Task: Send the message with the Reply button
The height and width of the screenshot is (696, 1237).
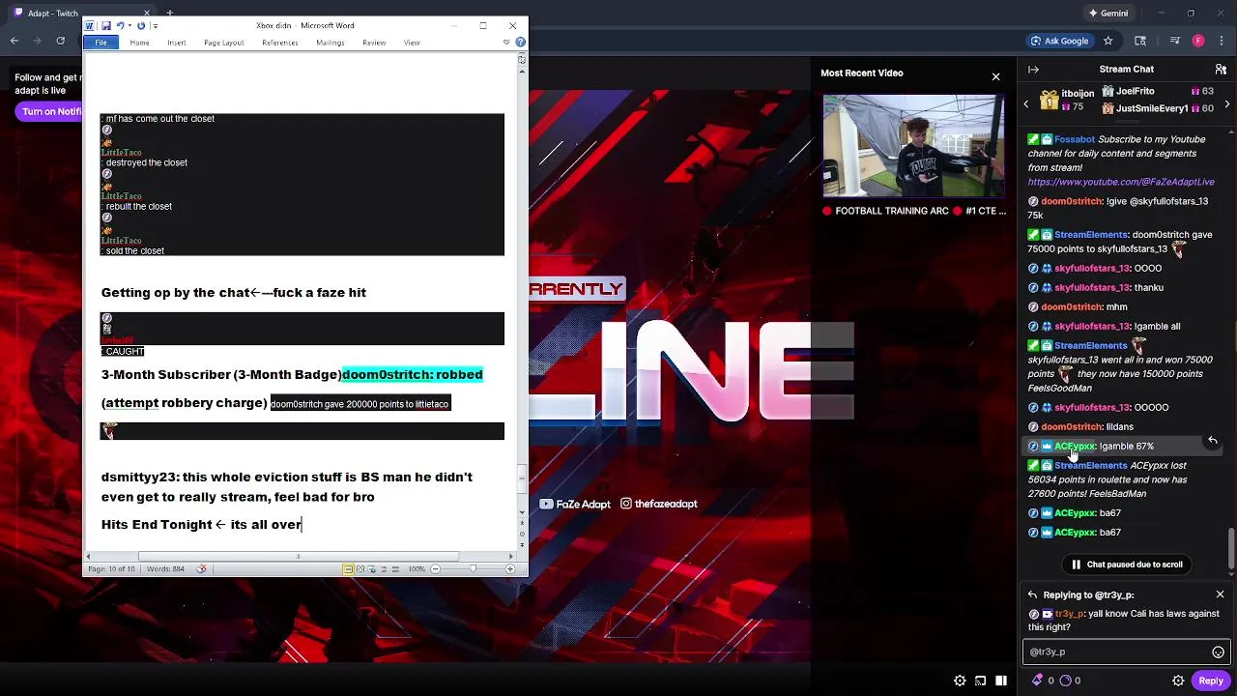Action: click(1211, 681)
